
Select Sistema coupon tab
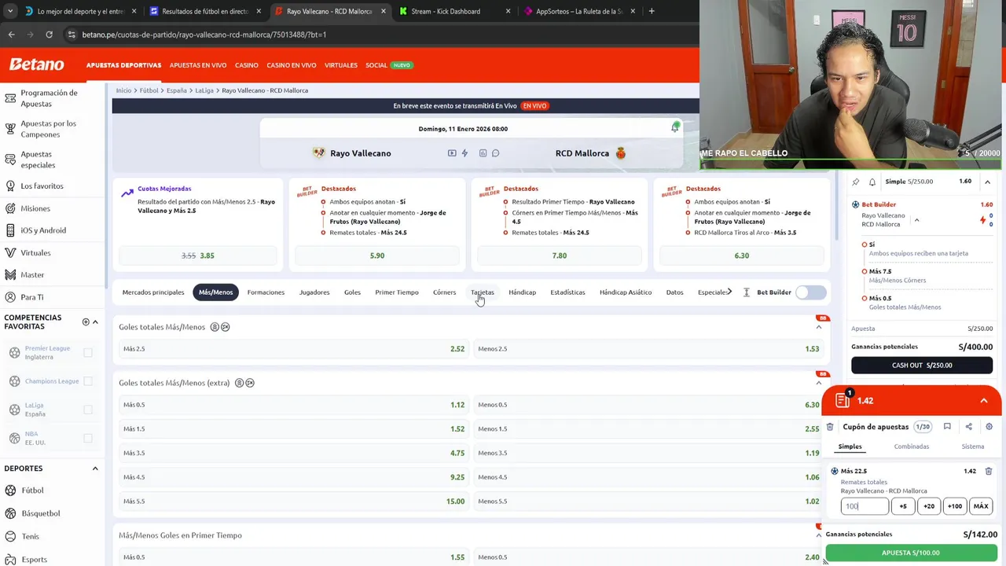972,447
